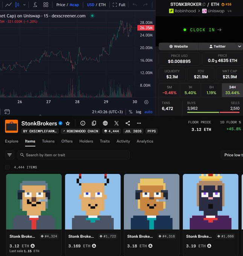Copy collection address icon
Image resolution: width=243 pixels, height=256 pixels.
coord(94,123)
